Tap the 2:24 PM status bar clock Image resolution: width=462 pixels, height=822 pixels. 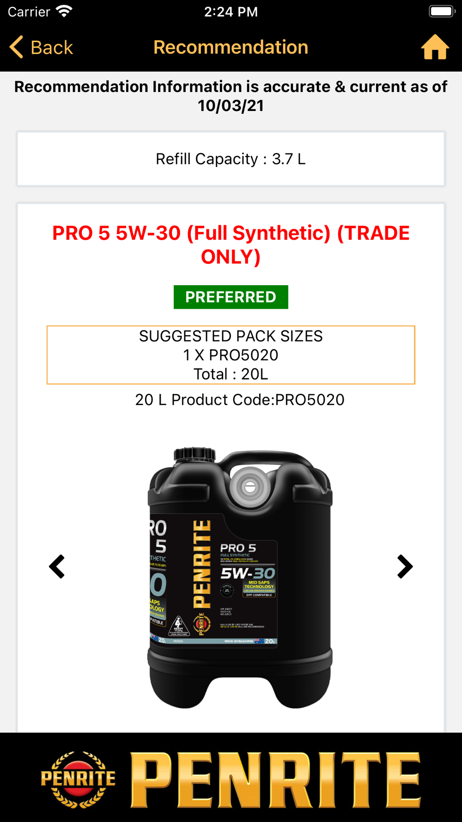(231, 12)
